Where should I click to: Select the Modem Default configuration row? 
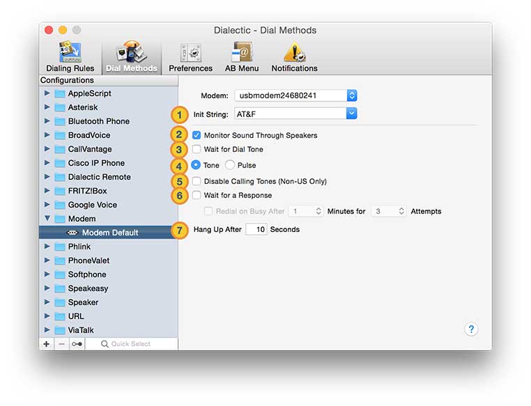pos(109,233)
